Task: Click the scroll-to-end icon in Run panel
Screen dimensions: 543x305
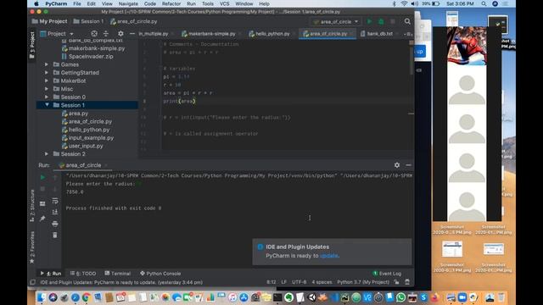Action: tap(54, 212)
